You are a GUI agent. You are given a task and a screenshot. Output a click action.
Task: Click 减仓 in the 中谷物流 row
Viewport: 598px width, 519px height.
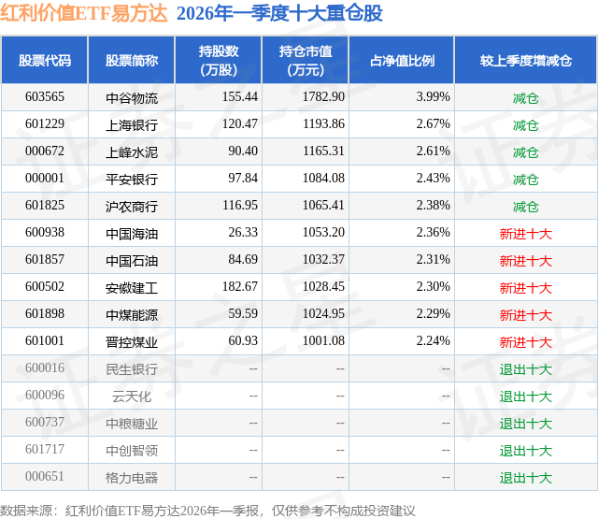point(526,98)
